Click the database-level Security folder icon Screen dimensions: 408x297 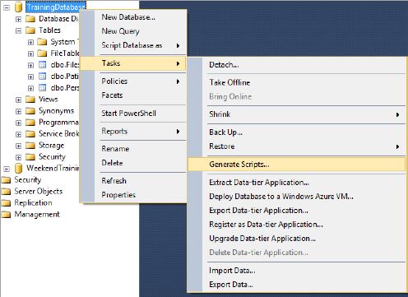pyautogui.click(x=30, y=157)
